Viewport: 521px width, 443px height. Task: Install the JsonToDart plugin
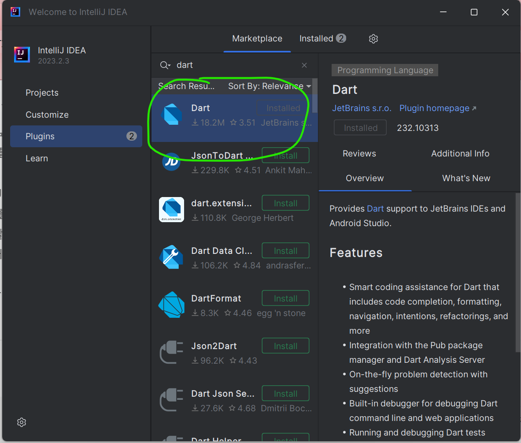coord(285,155)
